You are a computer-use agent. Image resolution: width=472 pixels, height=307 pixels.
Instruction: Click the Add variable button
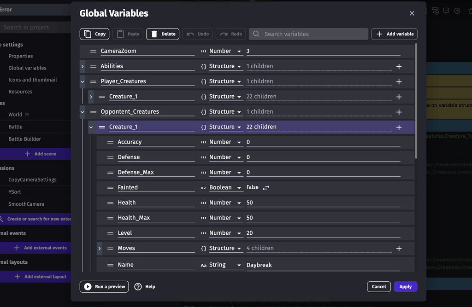[394, 34]
